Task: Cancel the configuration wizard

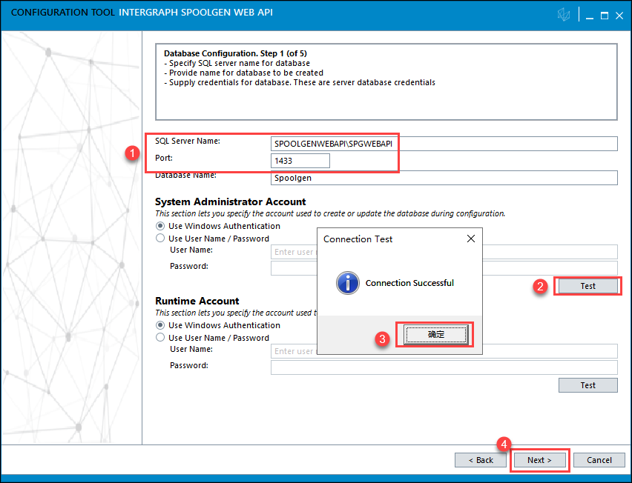Action: click(x=599, y=460)
